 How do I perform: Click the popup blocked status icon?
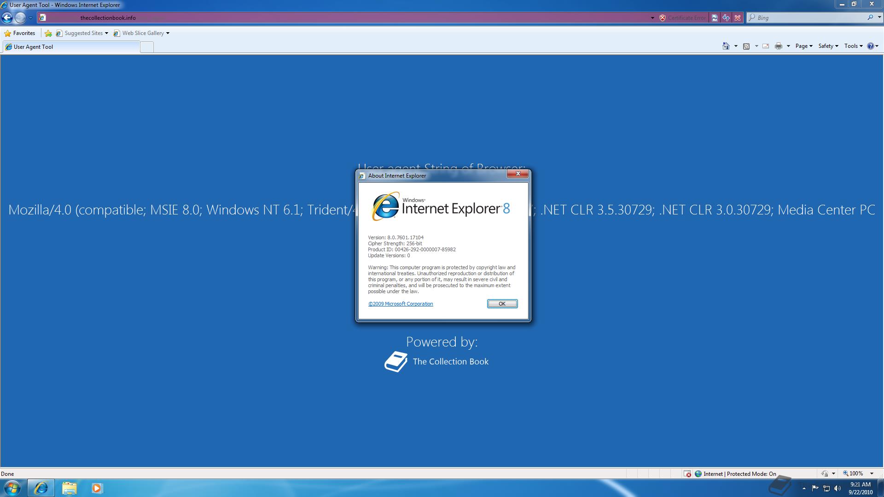(x=687, y=474)
